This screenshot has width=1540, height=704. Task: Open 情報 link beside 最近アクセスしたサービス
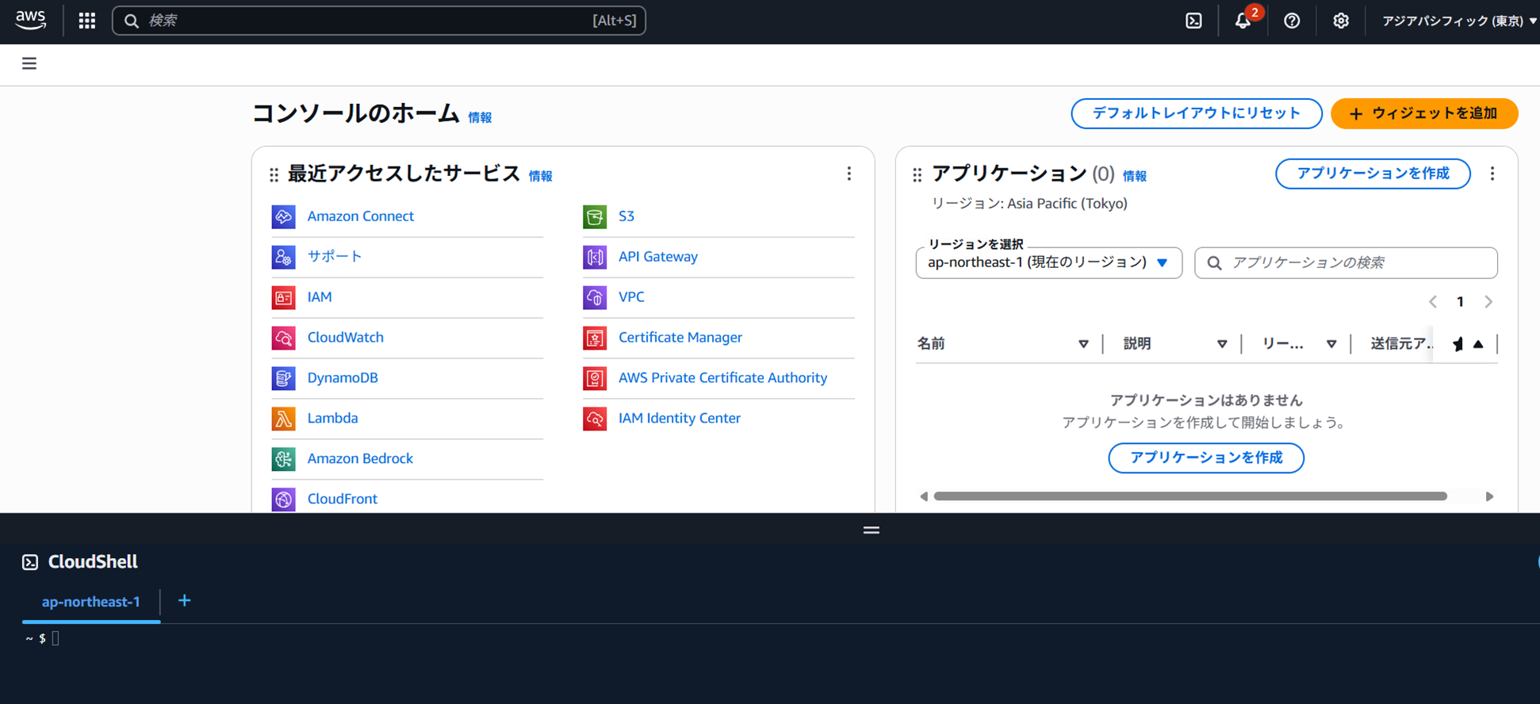[541, 176]
